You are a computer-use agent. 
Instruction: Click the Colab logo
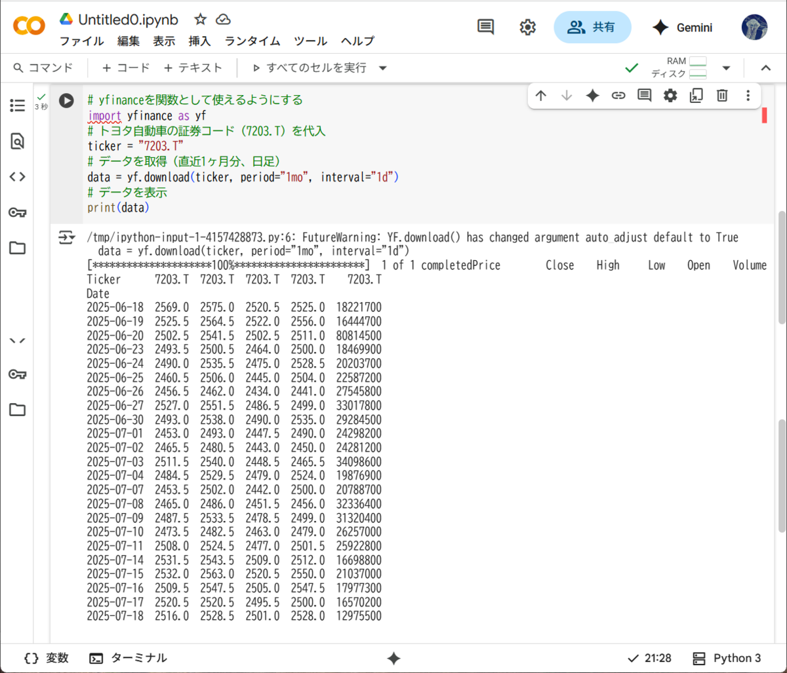pyautogui.click(x=30, y=26)
